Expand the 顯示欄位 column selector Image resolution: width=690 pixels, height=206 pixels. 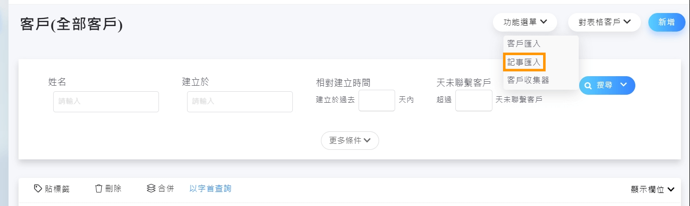(652, 189)
